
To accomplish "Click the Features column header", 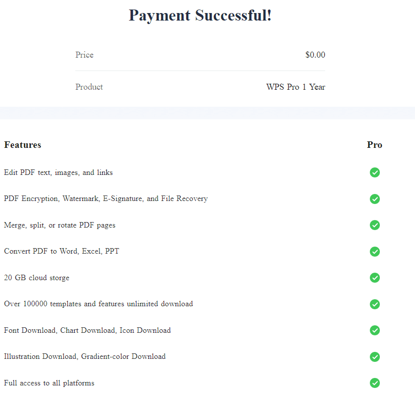I will click(x=23, y=145).
